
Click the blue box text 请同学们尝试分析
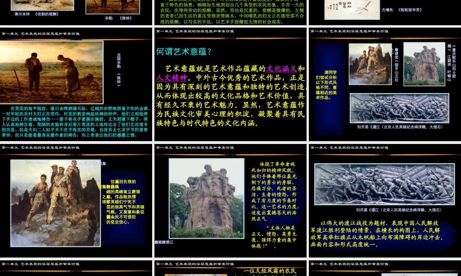[x=326, y=85]
